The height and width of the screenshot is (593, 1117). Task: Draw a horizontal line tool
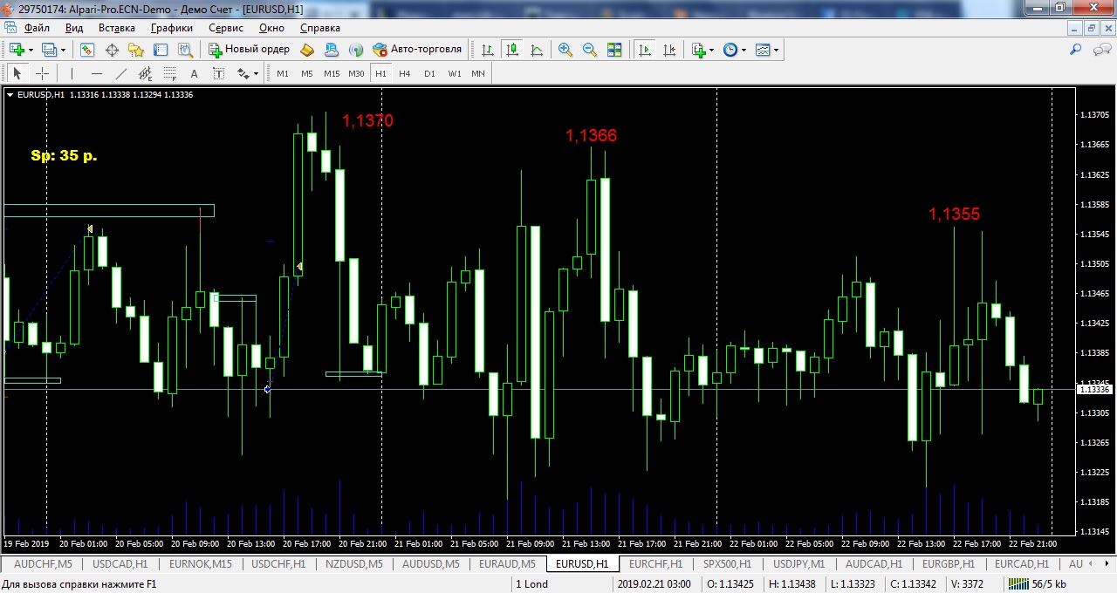pyautogui.click(x=96, y=73)
